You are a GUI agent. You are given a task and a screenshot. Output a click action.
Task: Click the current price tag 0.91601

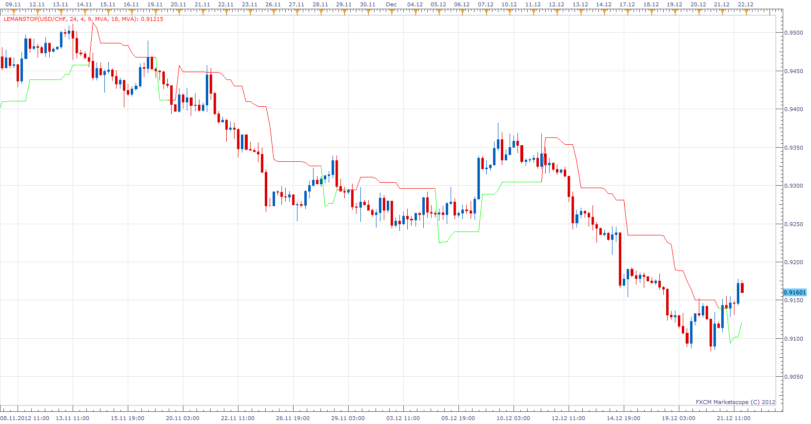point(795,292)
